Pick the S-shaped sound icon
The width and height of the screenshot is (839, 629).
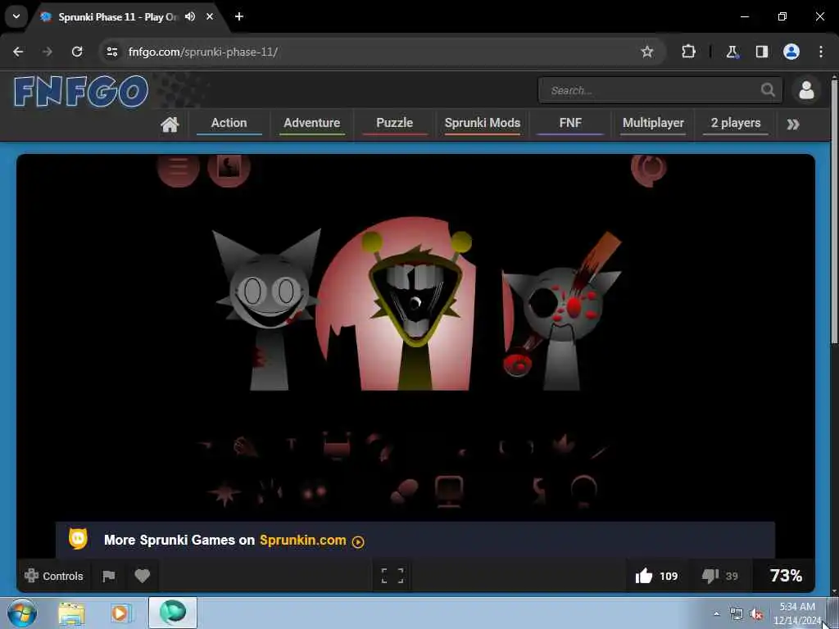point(539,491)
